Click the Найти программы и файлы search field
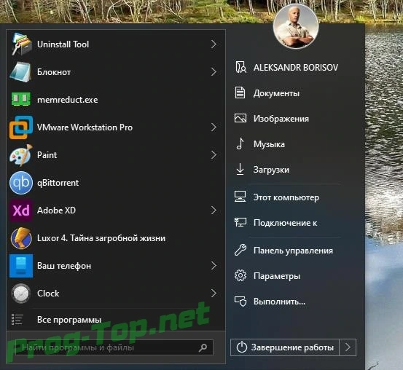The width and height of the screenshot is (403, 370). [x=114, y=347]
